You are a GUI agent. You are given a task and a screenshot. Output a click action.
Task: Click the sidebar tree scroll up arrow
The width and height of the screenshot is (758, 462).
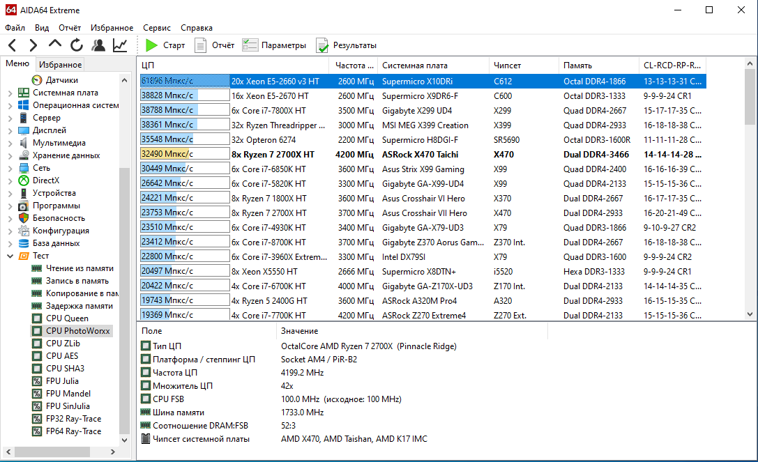[124, 80]
